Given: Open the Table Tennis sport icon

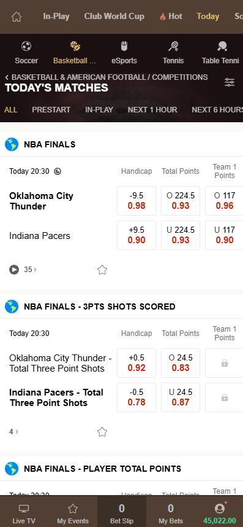Looking at the screenshot, I should tap(222, 46).
